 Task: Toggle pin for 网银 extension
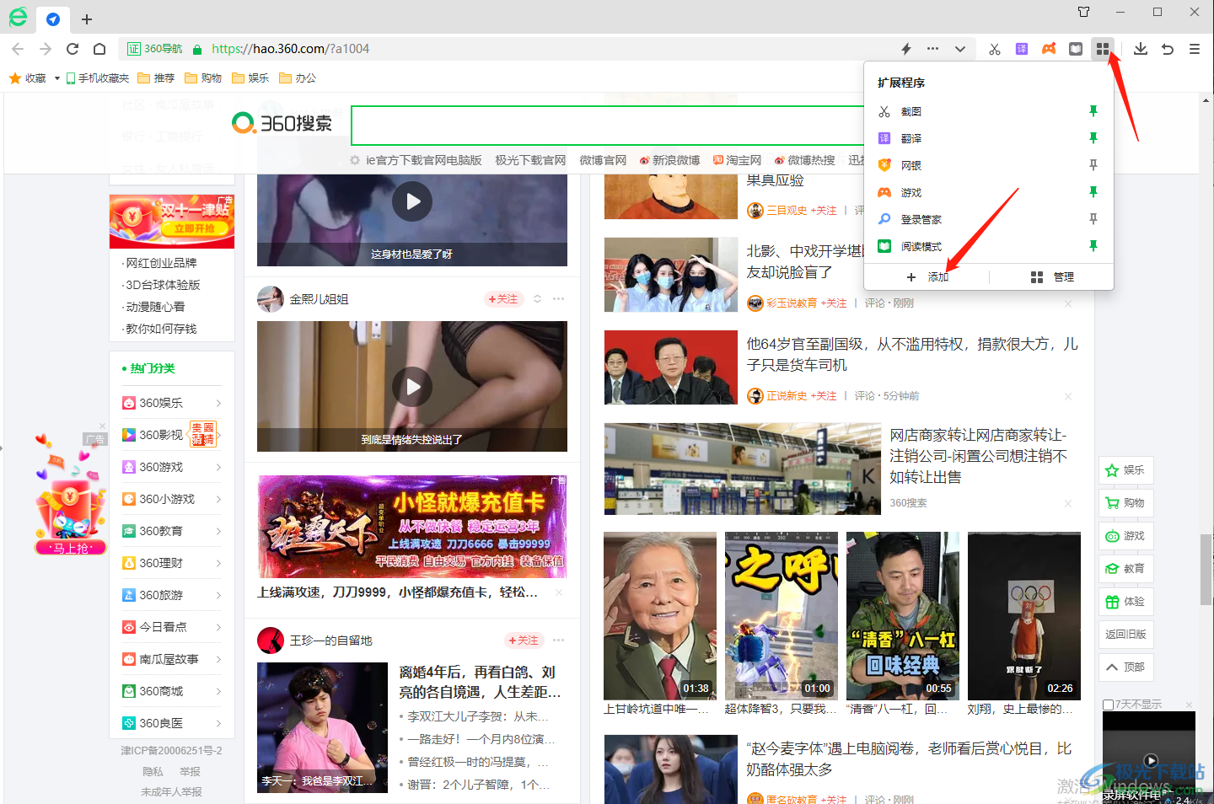pyautogui.click(x=1093, y=165)
